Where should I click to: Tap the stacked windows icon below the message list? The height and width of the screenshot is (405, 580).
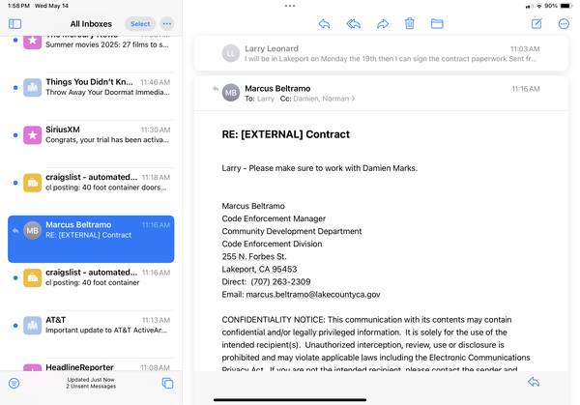click(167, 384)
